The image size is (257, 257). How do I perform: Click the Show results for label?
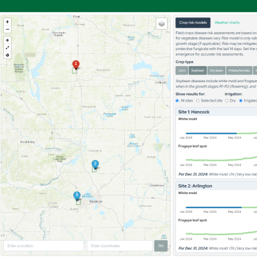click(x=190, y=94)
